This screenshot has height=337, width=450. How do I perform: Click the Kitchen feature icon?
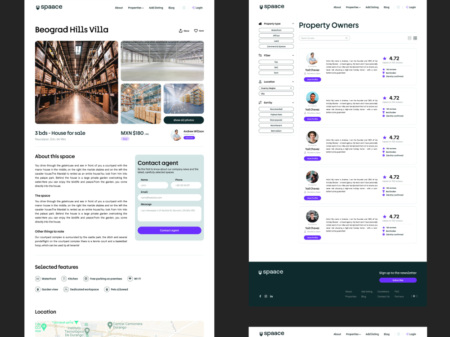coord(64,279)
